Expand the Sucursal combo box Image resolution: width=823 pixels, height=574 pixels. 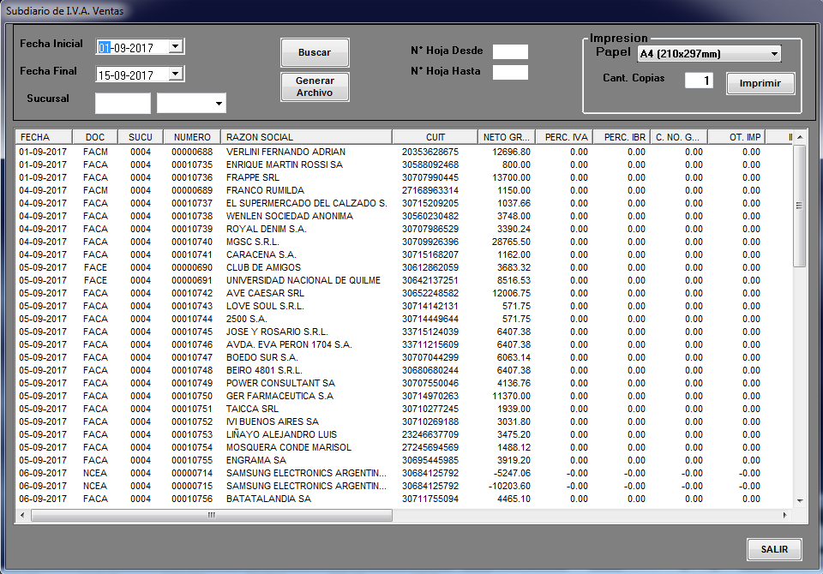coord(219,104)
